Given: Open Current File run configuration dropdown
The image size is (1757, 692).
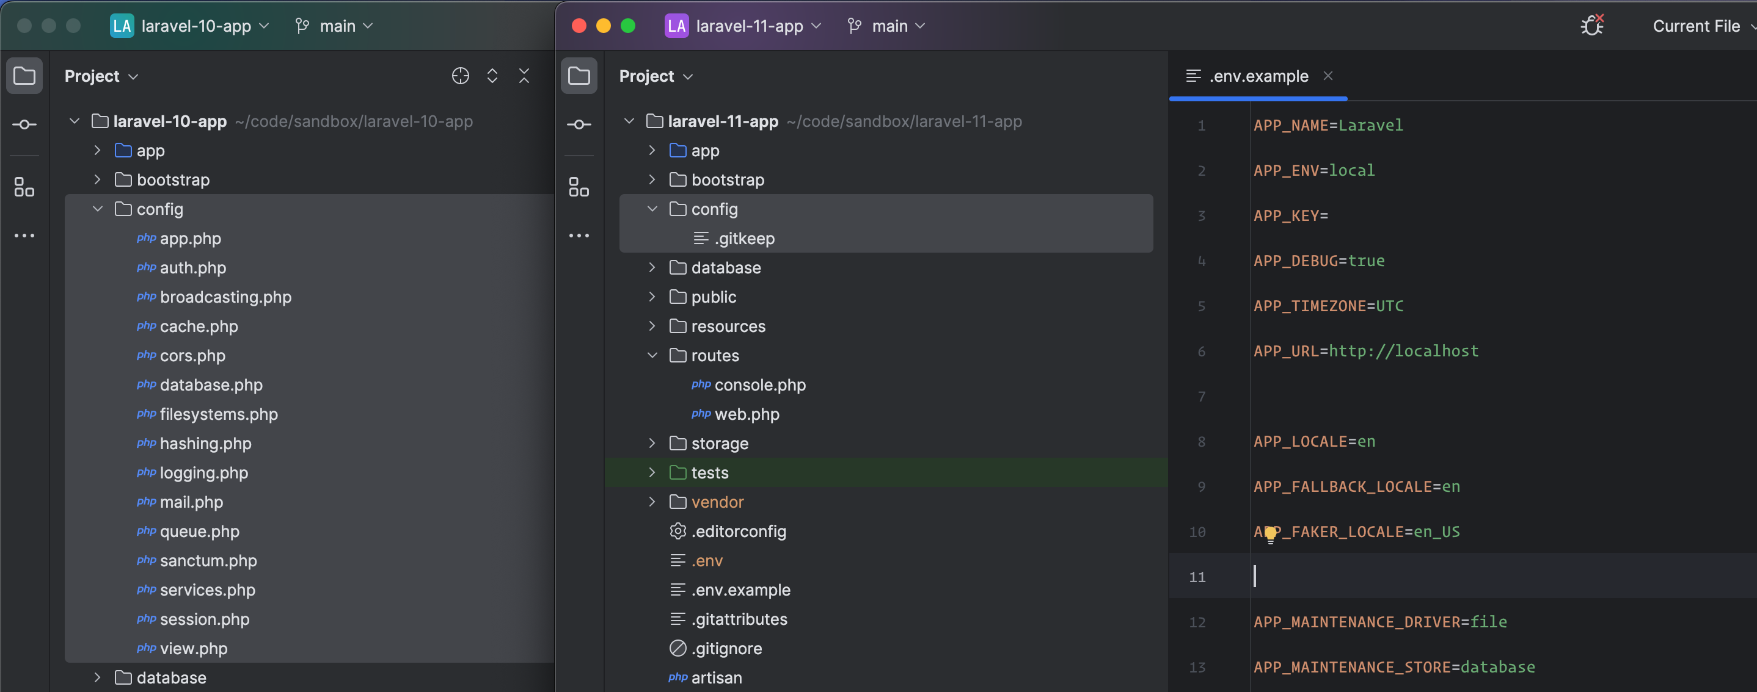Looking at the screenshot, I should point(1703,26).
